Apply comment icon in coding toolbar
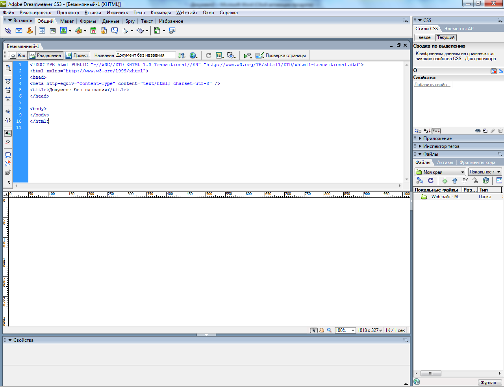Viewport: 504px width, 387px height. [8, 155]
